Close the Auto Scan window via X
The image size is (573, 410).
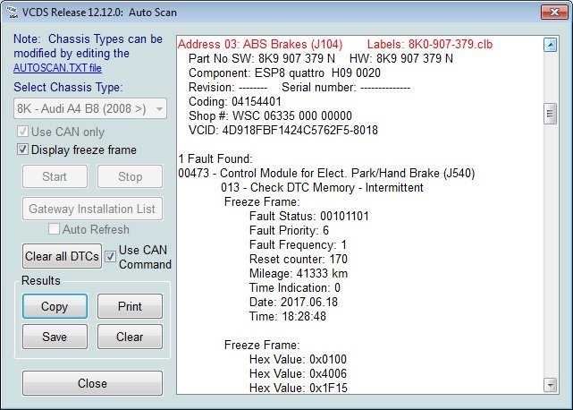(x=553, y=12)
